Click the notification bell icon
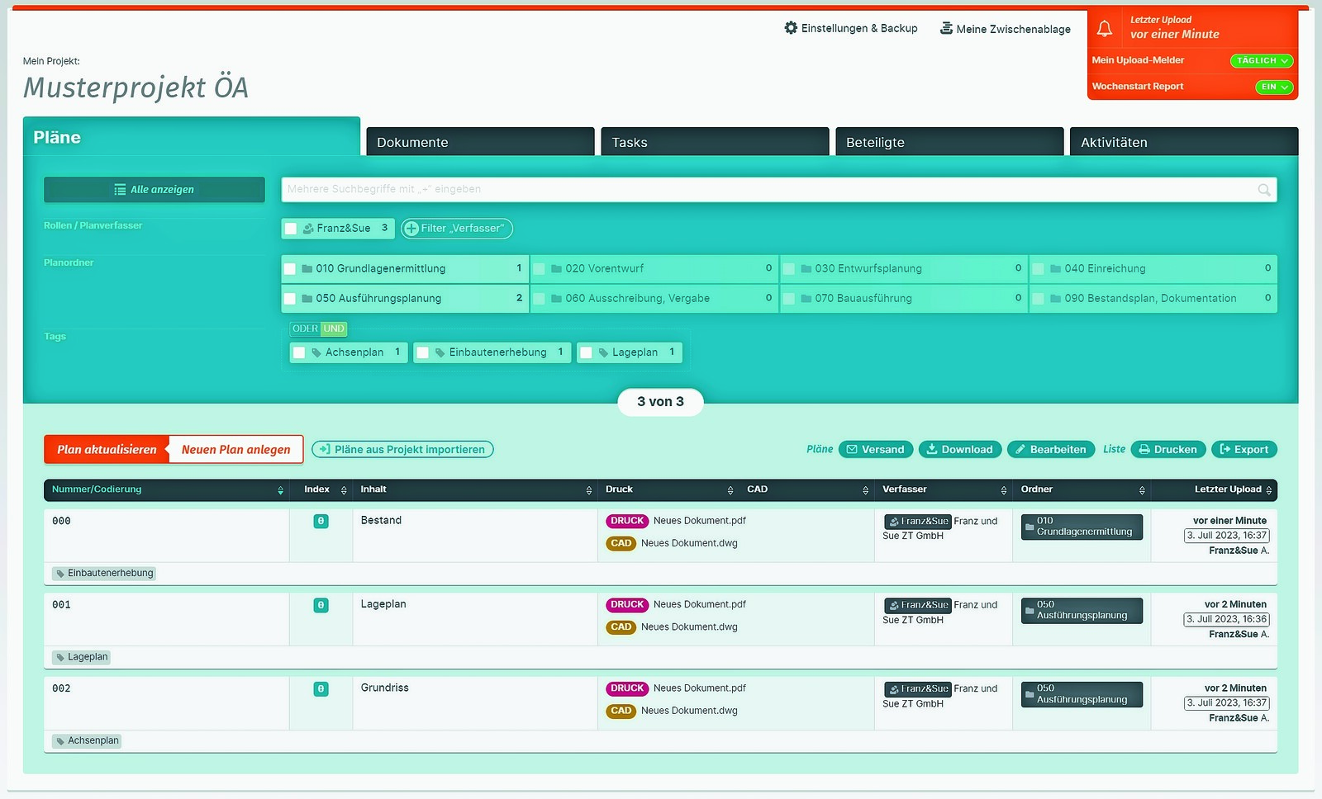Viewport: 1322px width, 799px height. tap(1105, 29)
